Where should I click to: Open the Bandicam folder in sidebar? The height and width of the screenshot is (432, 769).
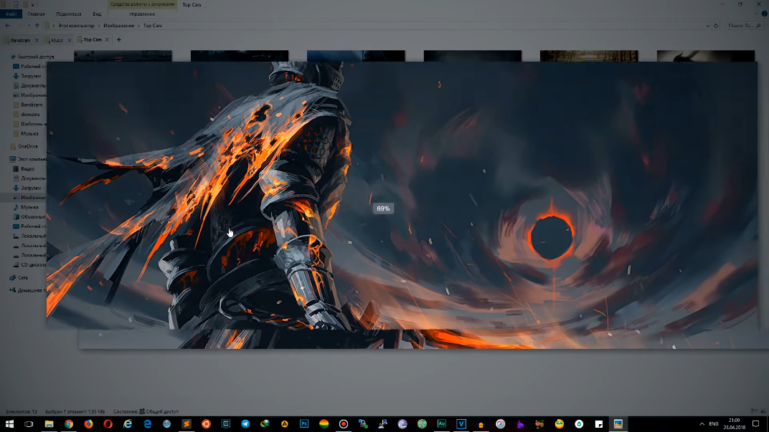pos(28,105)
